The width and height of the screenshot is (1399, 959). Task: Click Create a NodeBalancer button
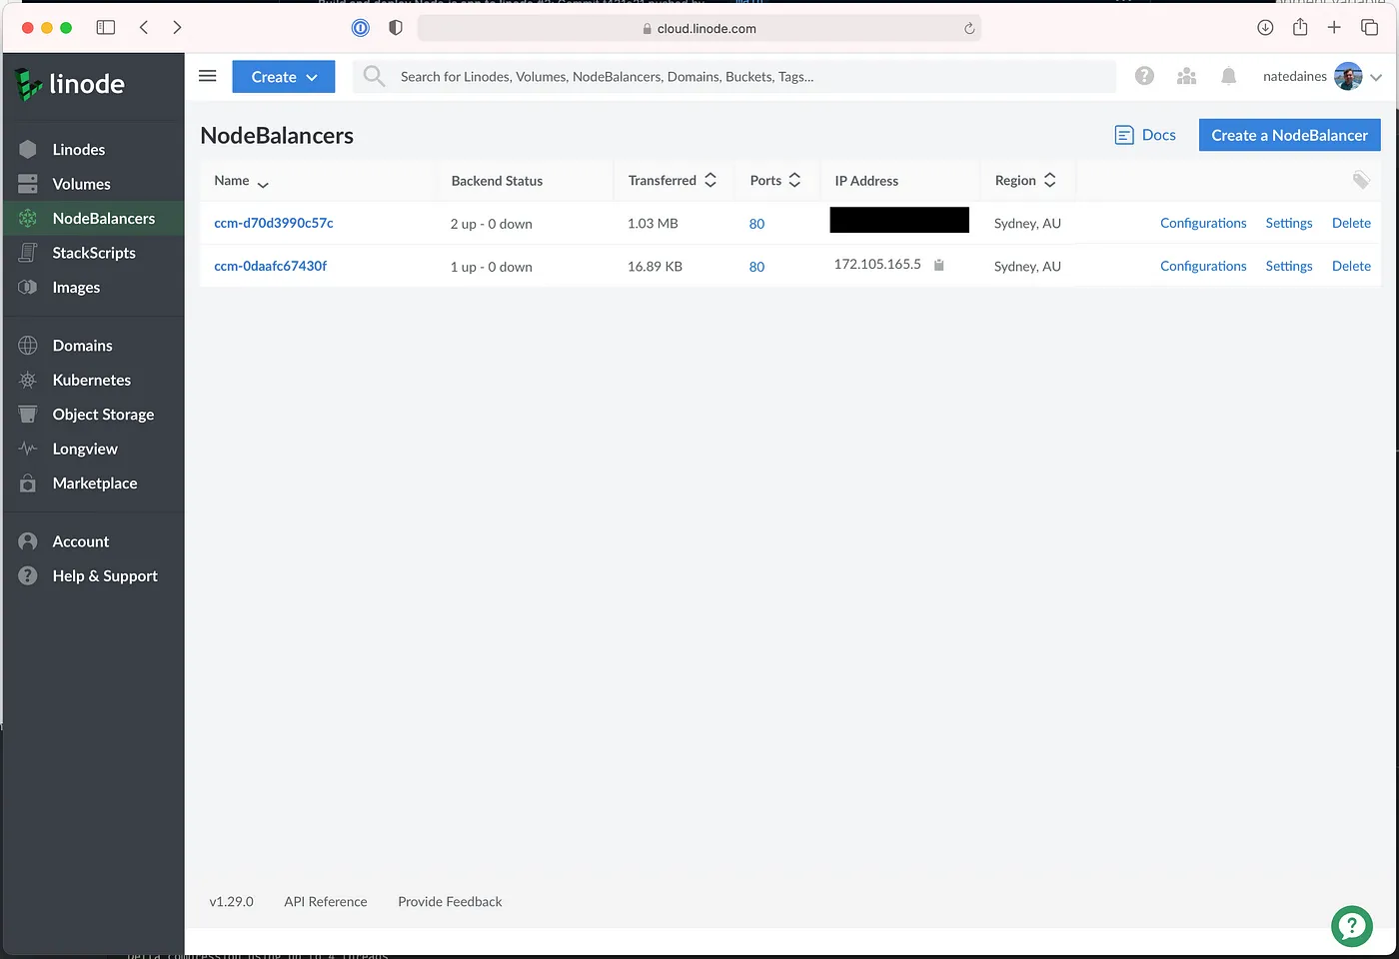(x=1288, y=136)
